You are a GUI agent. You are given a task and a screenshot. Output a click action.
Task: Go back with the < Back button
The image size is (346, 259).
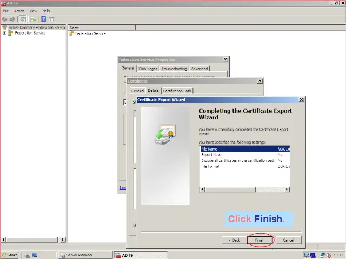(x=234, y=240)
